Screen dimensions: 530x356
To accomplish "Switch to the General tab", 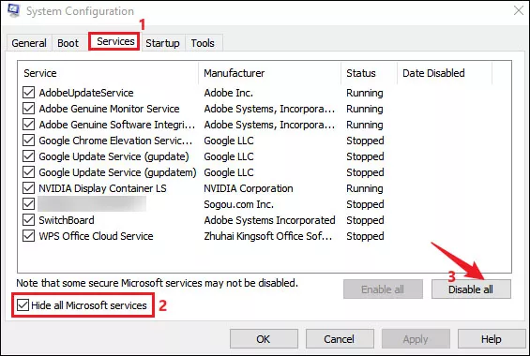I will 29,43.
